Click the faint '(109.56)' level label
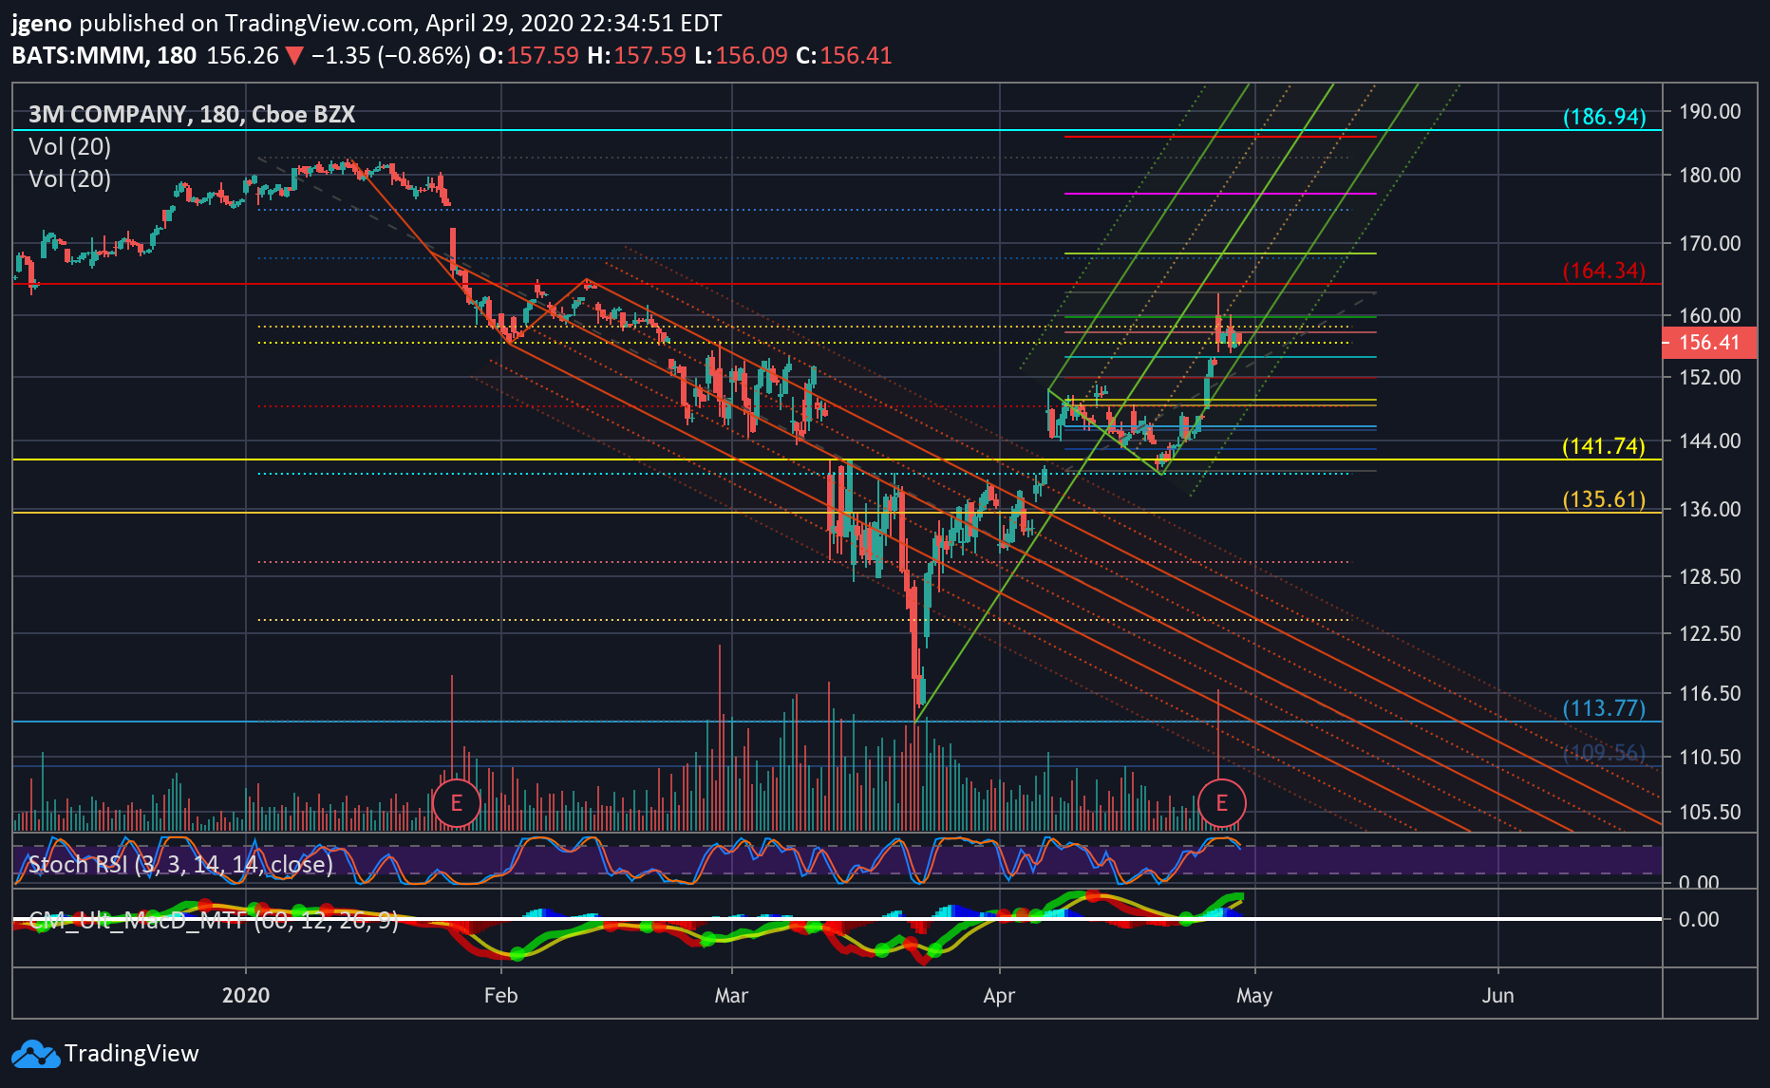Screen dimensions: 1770x1088 [1605, 753]
